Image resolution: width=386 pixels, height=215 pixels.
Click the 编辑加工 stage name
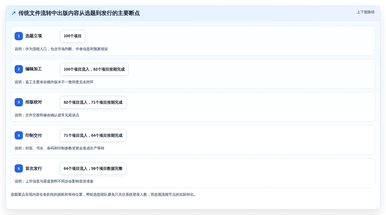click(34, 69)
